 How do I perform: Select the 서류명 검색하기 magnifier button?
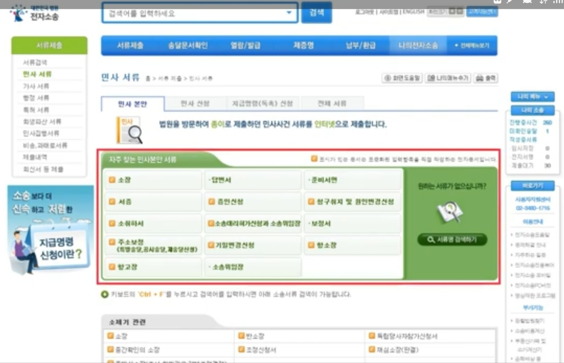(x=452, y=240)
